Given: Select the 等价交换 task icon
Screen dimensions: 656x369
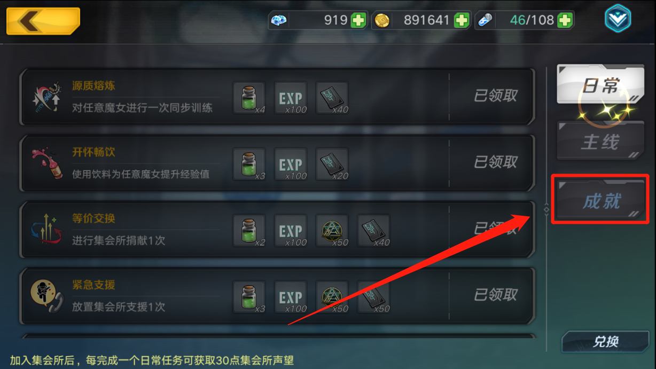Looking at the screenshot, I should (x=47, y=228).
